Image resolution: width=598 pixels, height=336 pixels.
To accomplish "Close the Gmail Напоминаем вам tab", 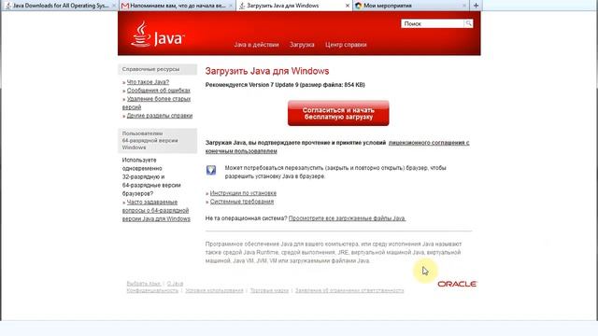I will (231, 6).
